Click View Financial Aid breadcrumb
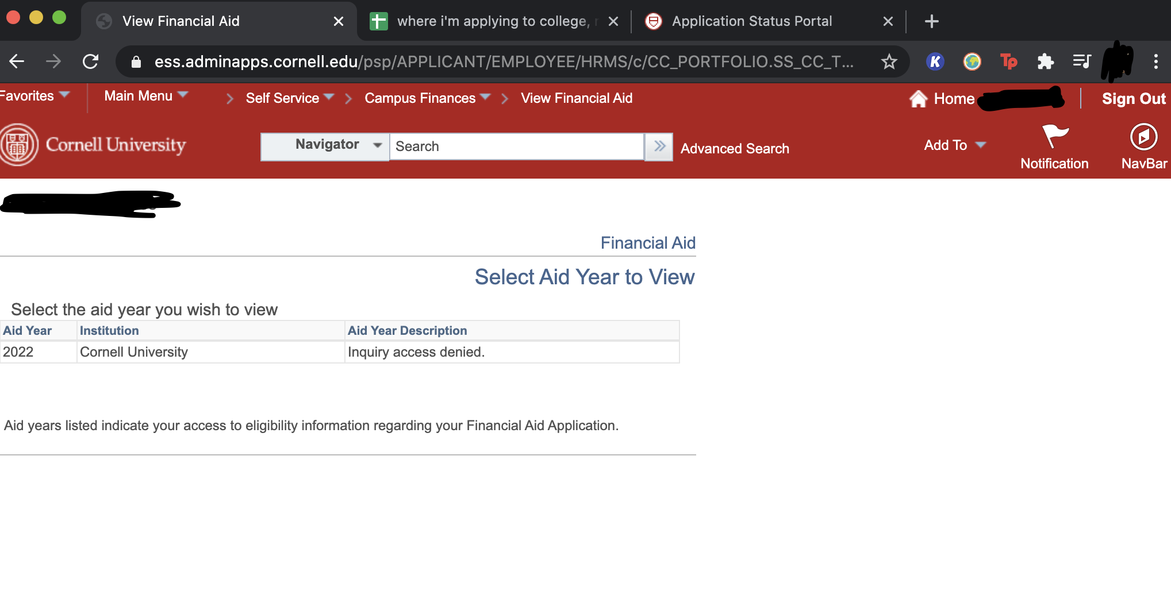Image resolution: width=1171 pixels, height=599 pixels. click(577, 98)
